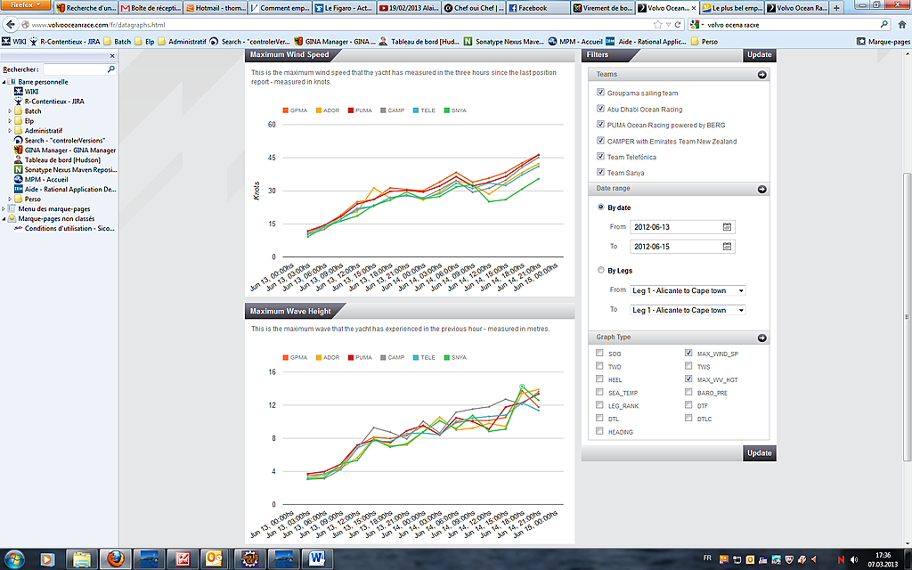Collapse the Graph Type section arrow
The height and width of the screenshot is (570, 912).
click(x=762, y=338)
